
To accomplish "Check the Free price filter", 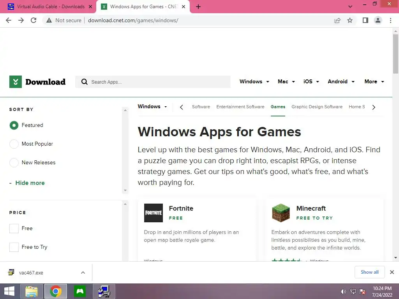I will pyautogui.click(x=14, y=228).
